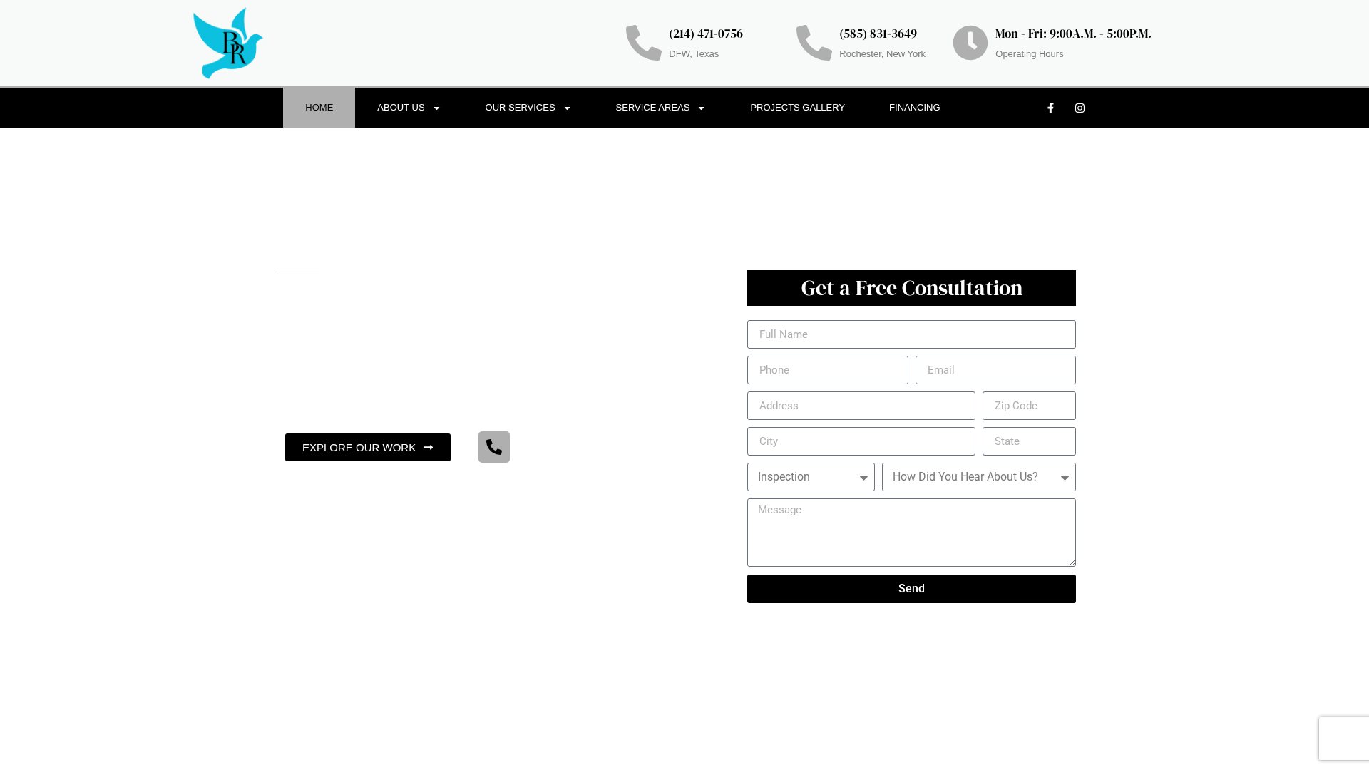
Task: Click the DFW, Texas label
Action: 694,54
